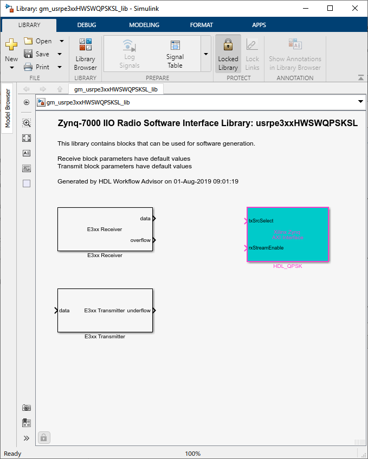Switch to the DEBUG tab
368x459 pixels.
click(x=87, y=25)
